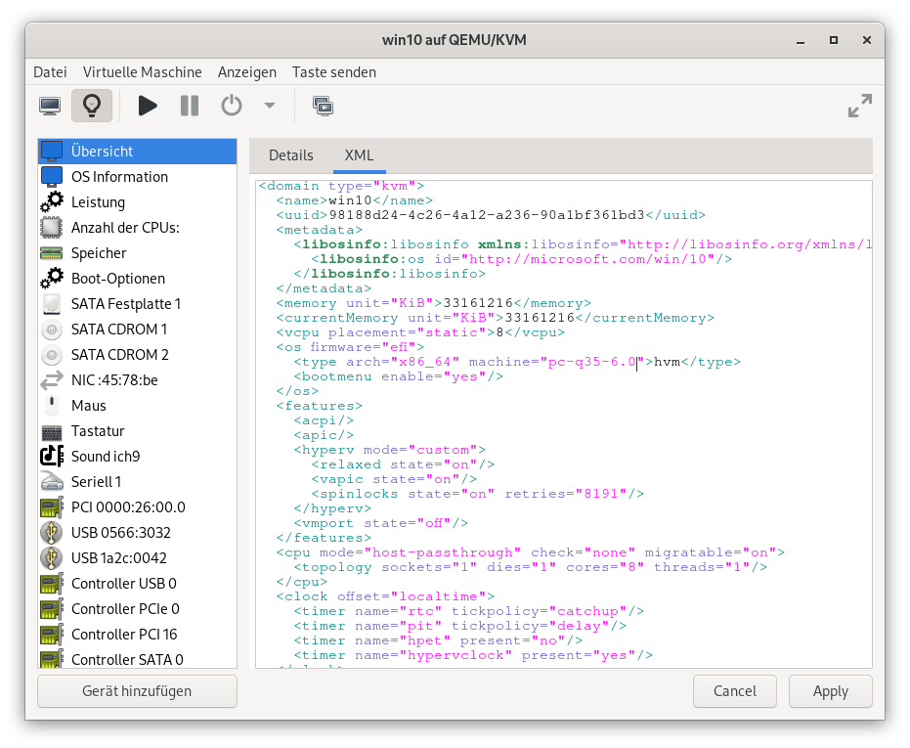Select Seriell 1 device

138,482
